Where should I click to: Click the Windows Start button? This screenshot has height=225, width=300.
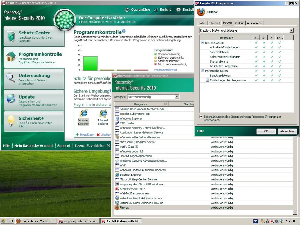(x=8, y=221)
